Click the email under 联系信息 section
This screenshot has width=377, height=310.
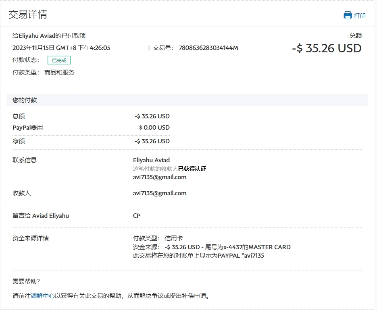click(x=160, y=177)
